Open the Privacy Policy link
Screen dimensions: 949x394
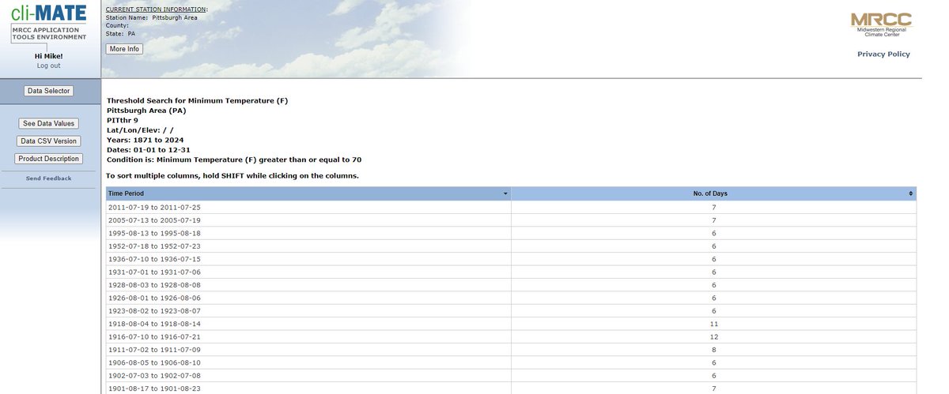click(x=883, y=54)
